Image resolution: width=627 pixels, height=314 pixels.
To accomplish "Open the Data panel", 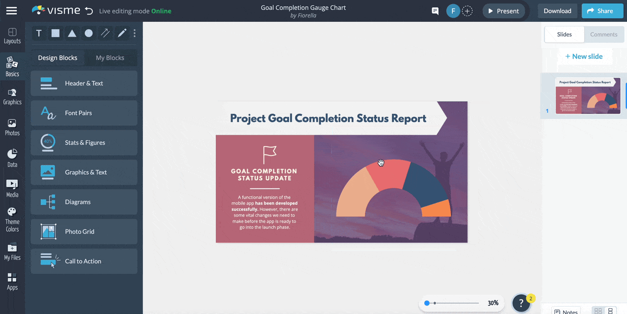I will pyautogui.click(x=12, y=156).
